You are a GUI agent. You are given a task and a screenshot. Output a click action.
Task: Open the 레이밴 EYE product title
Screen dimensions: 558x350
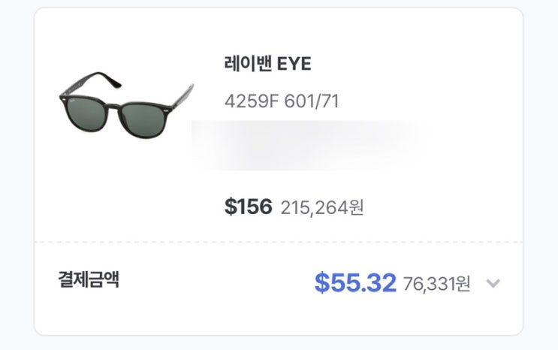click(267, 64)
